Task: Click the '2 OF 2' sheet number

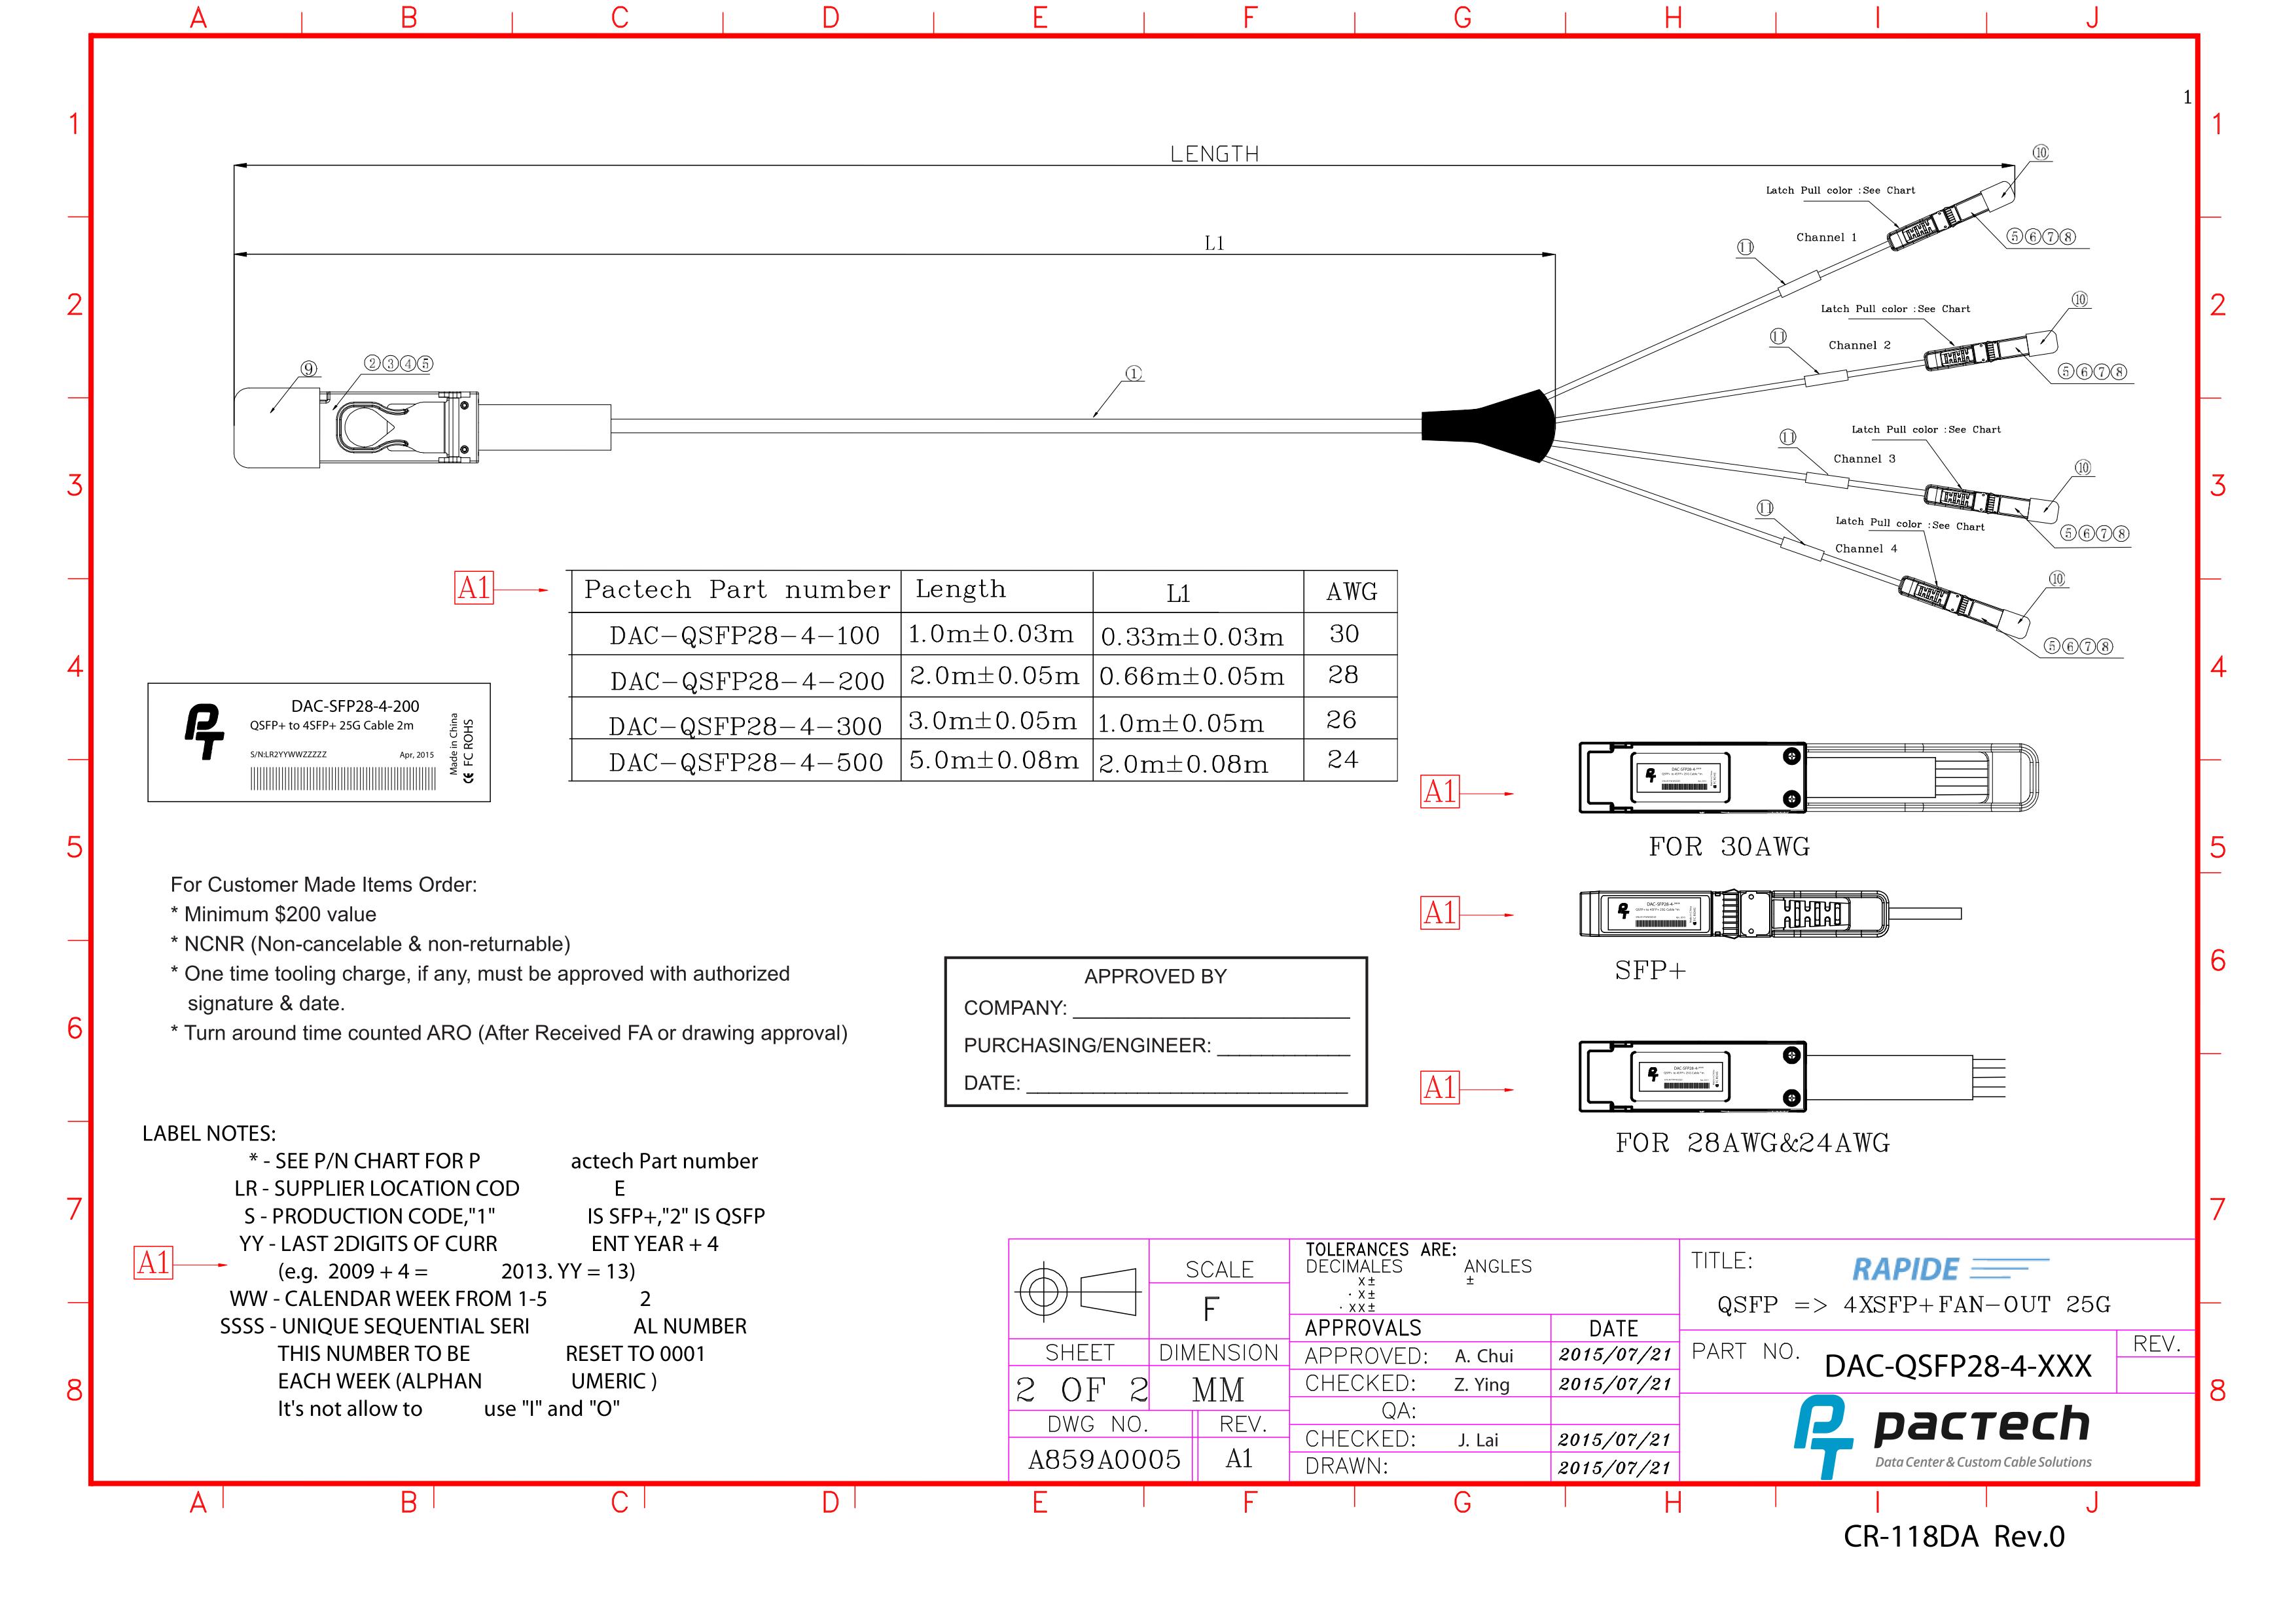Action: pos(1081,1390)
